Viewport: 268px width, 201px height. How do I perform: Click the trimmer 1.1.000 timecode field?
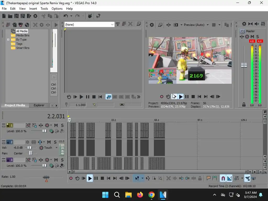click(x=77, y=105)
